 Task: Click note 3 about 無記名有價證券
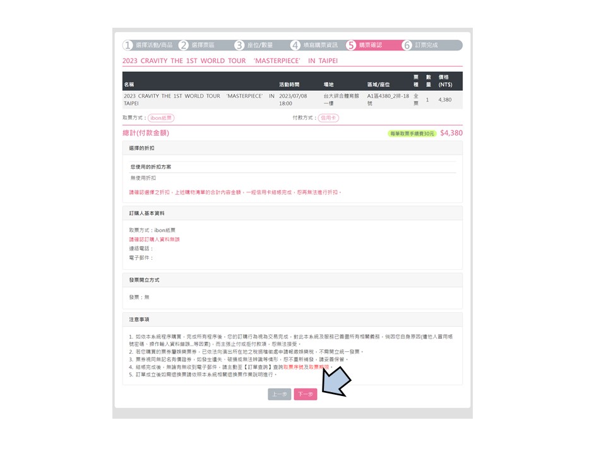(239, 359)
